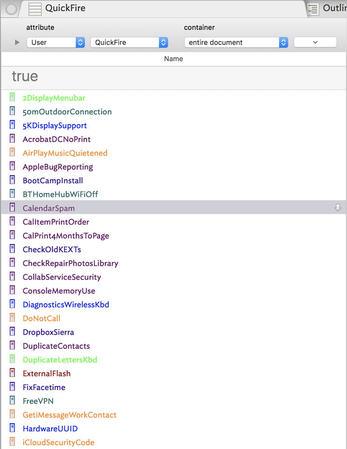
Task: Click the green note icon beside DuplicateLettersKbd
Action: pyautogui.click(x=12, y=360)
